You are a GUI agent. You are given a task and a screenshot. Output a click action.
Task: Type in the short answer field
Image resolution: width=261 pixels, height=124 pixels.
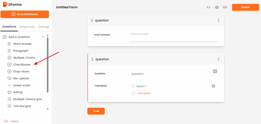173,37
